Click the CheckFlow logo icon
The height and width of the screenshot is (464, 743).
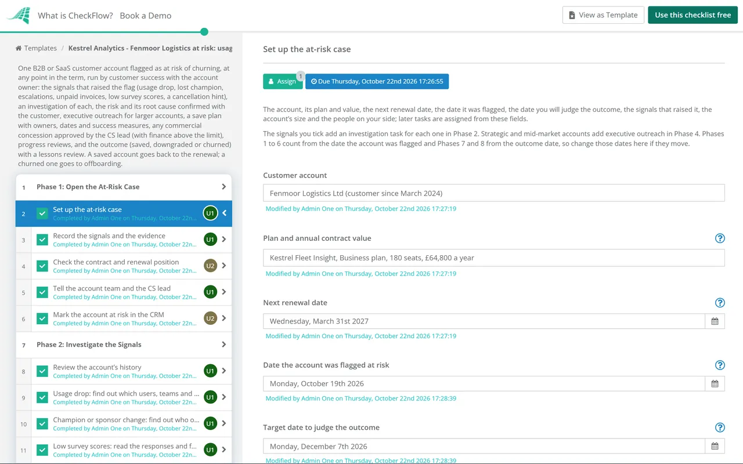pos(18,15)
